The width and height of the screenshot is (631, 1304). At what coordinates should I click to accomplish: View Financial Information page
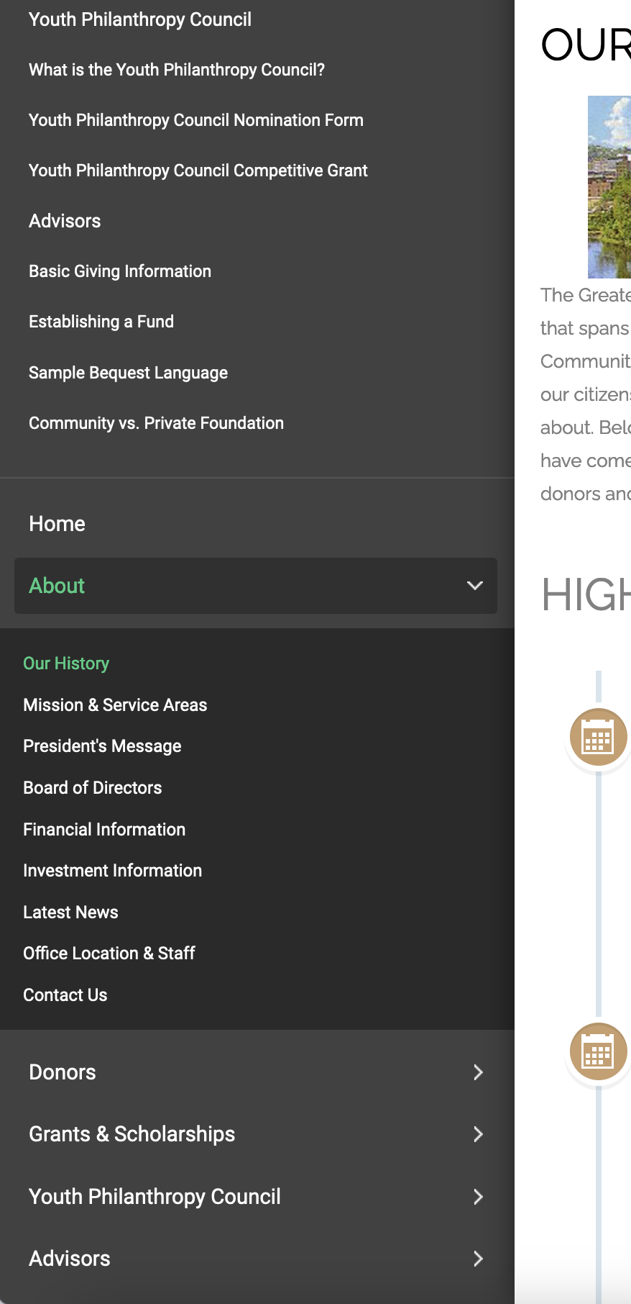pyautogui.click(x=104, y=830)
